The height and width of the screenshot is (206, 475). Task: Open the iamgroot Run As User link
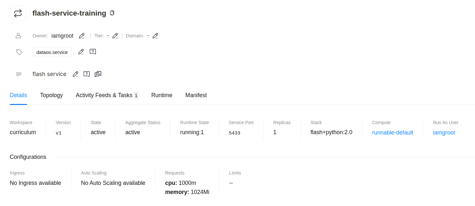444,133
